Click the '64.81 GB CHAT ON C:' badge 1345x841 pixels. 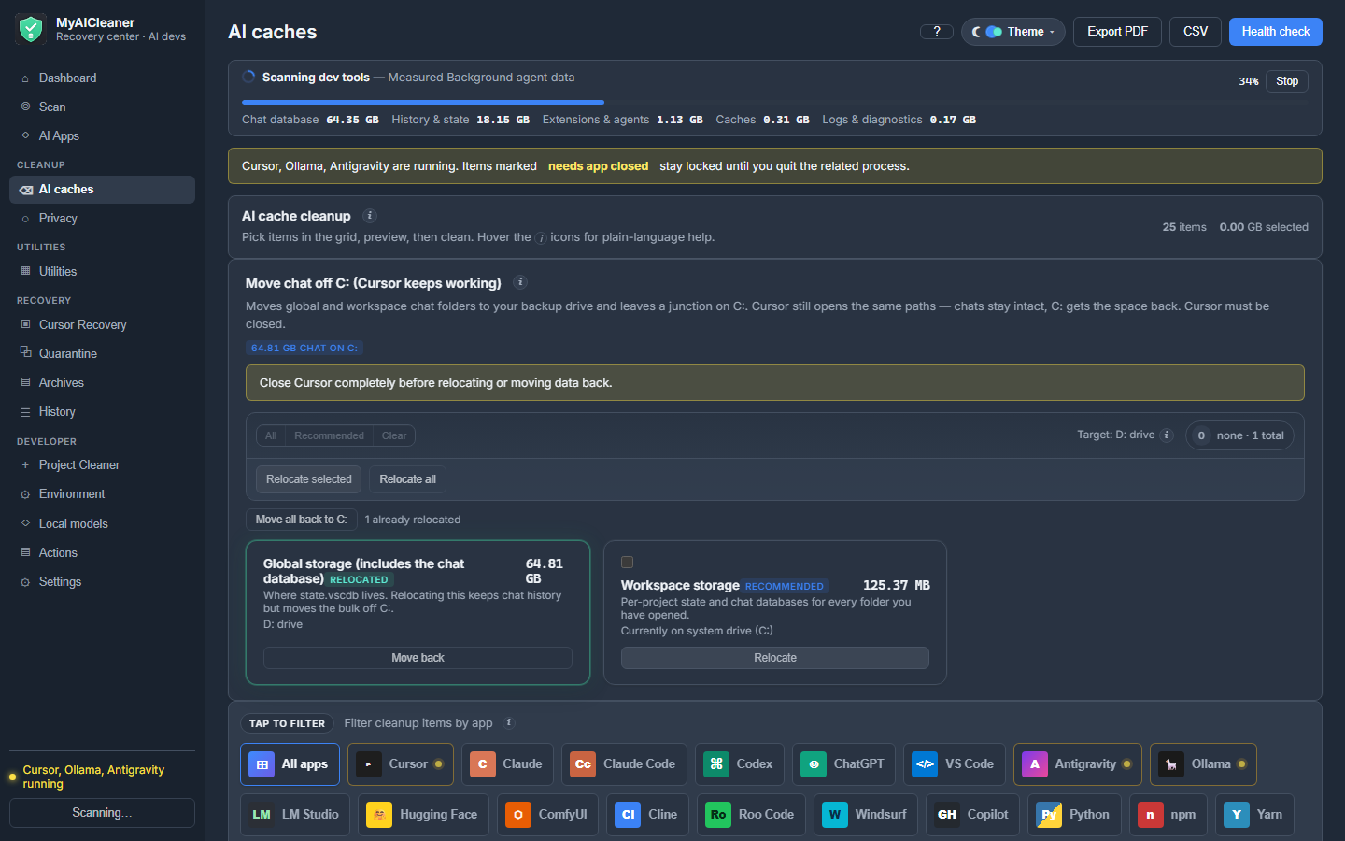click(304, 348)
